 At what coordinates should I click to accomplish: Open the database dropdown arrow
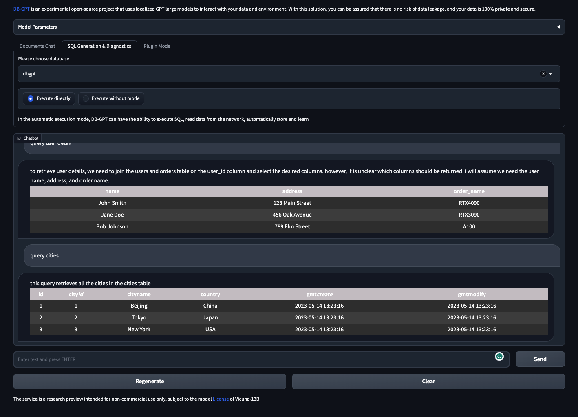[x=551, y=74]
